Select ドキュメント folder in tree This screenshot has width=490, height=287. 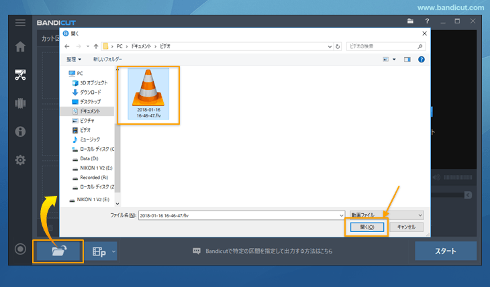[x=87, y=111]
